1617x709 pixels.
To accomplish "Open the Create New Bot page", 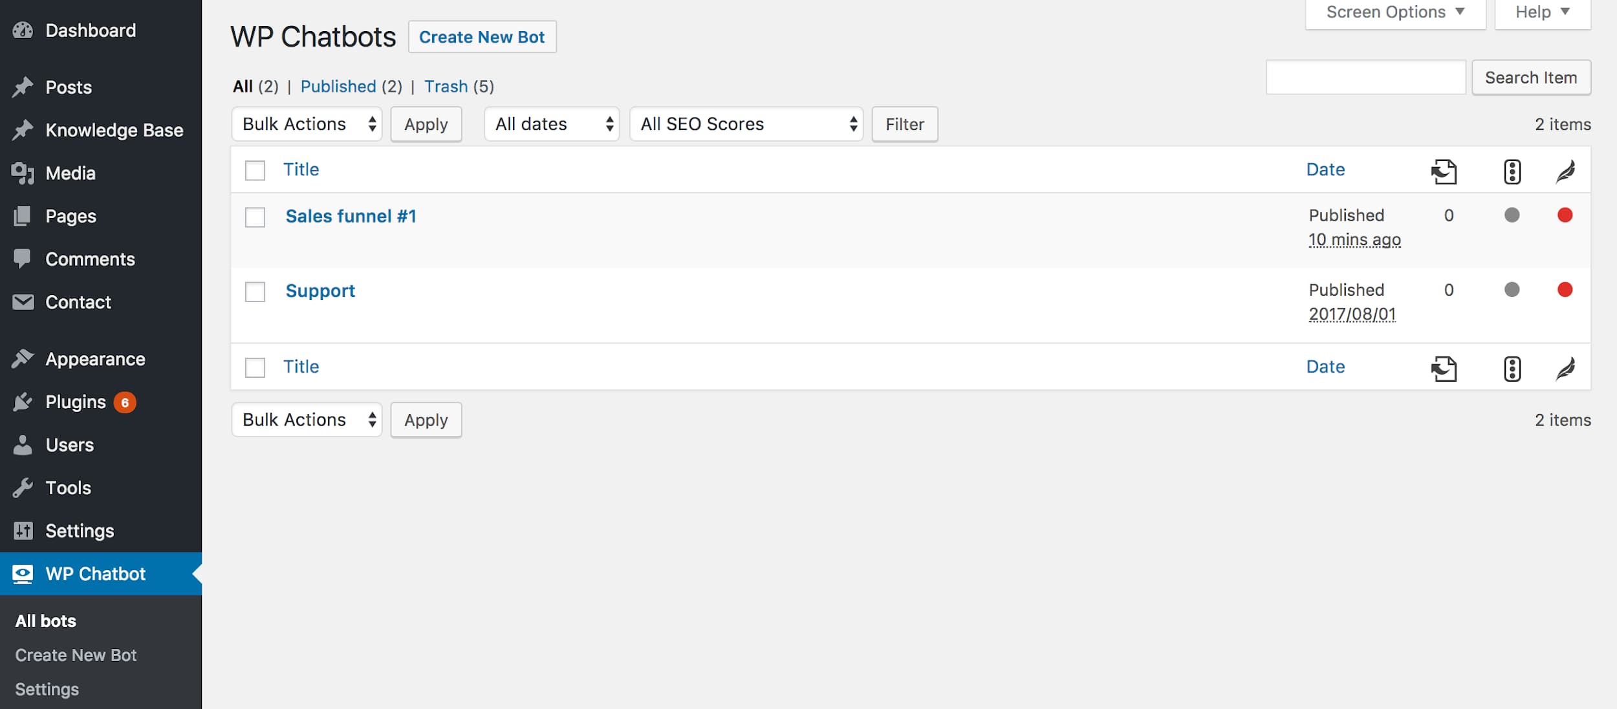I will (x=482, y=36).
